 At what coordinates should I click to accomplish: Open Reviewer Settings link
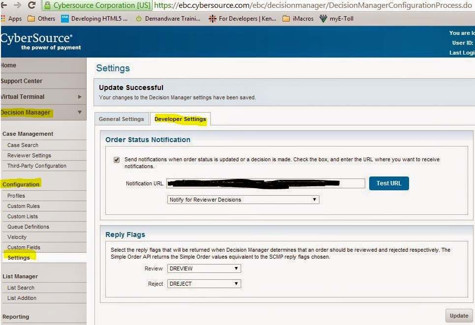tap(29, 155)
